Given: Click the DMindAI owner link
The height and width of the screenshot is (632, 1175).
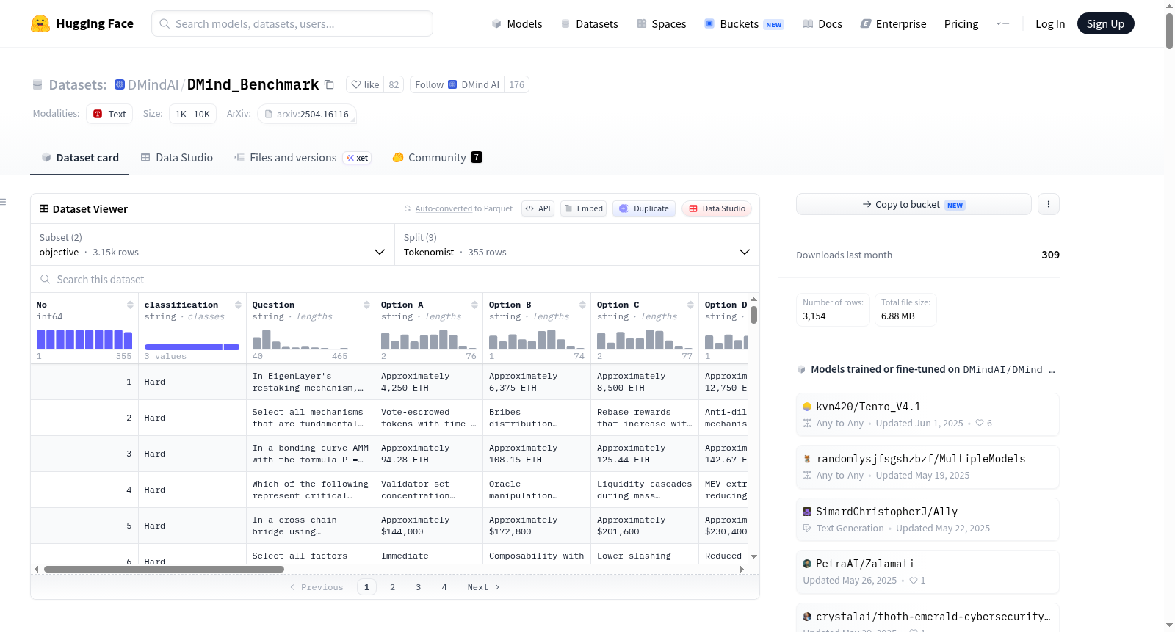Looking at the screenshot, I should pos(153,84).
